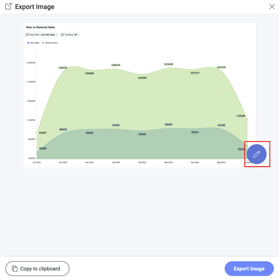Image resolution: width=279 pixels, height=280 pixels.
Task: Open the pencil edit annotation button
Action: pyautogui.click(x=257, y=154)
